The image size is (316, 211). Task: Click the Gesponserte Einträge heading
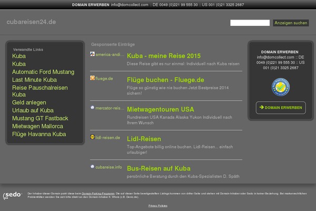pyautogui.click(x=113, y=44)
